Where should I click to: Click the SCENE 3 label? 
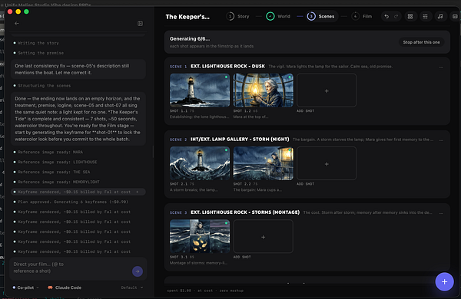click(178, 212)
